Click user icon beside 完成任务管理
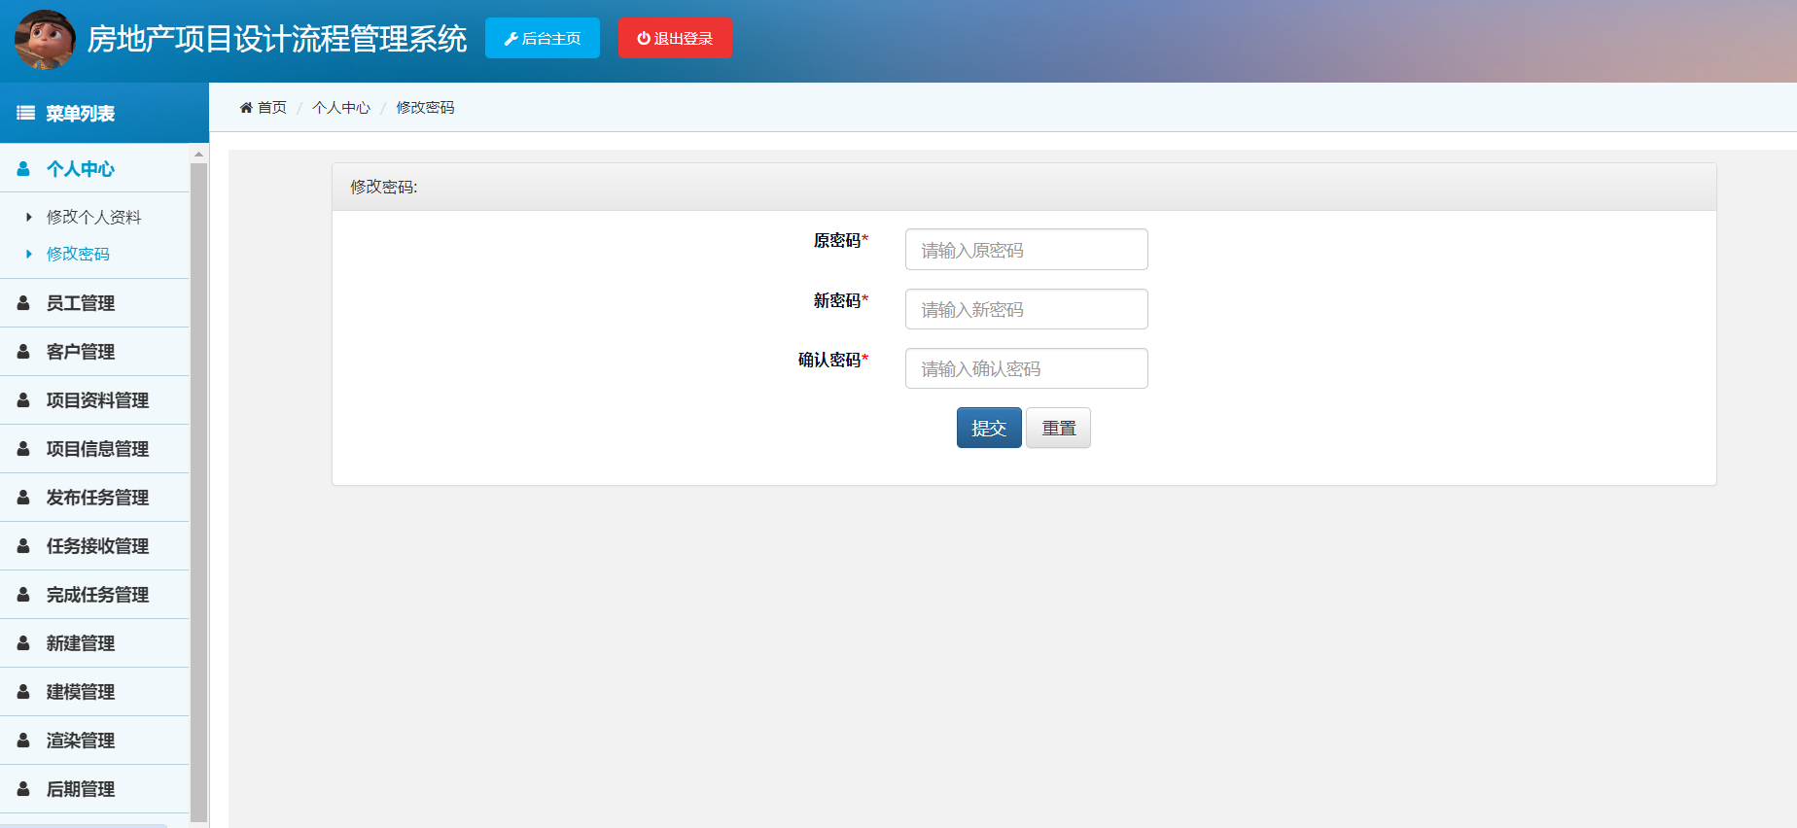 [23, 595]
